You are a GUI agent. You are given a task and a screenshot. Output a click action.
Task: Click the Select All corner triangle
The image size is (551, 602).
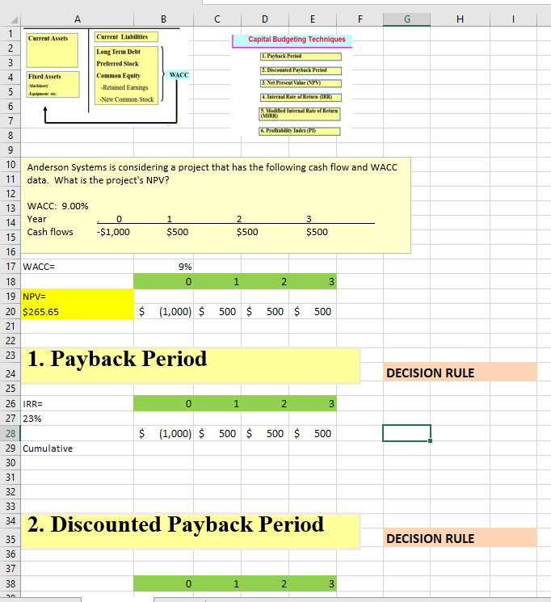pos(14,19)
